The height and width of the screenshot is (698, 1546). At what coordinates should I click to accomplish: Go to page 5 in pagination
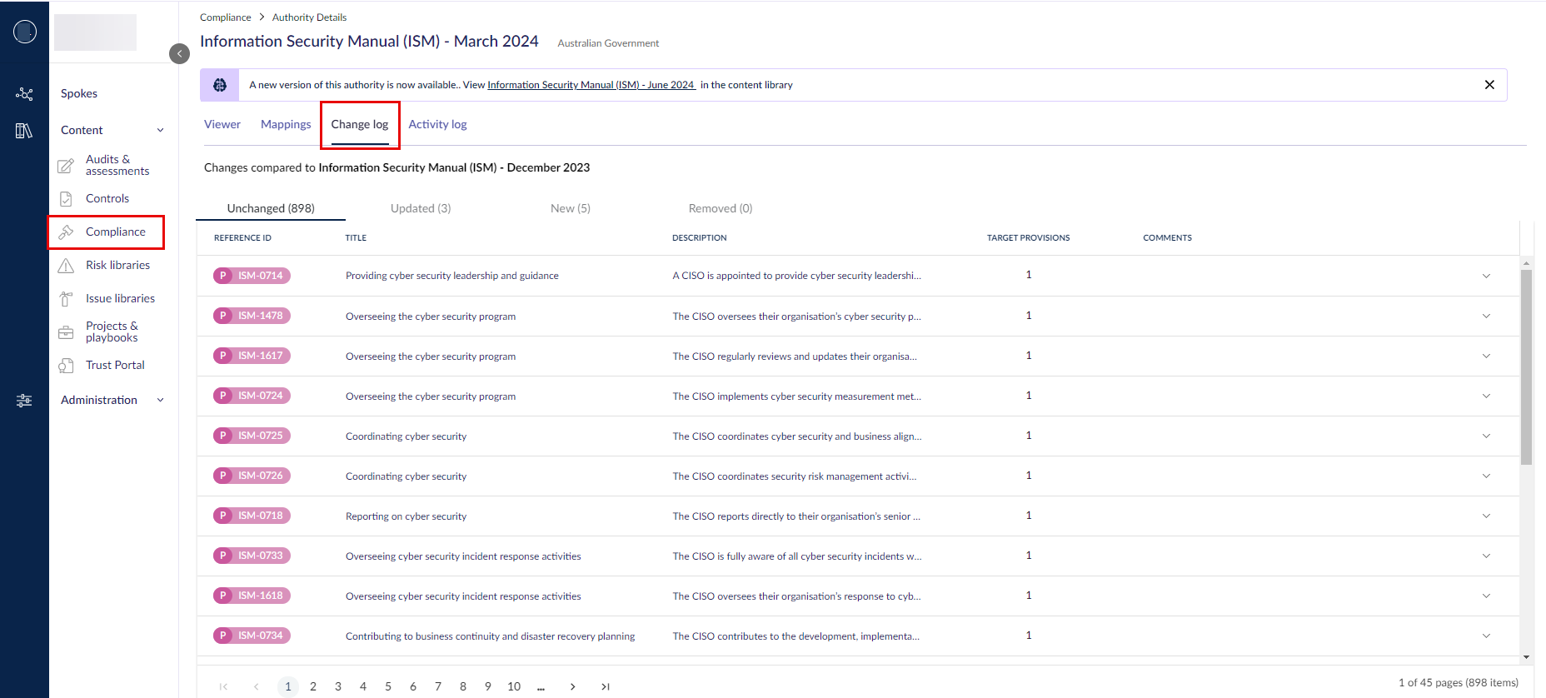388,686
